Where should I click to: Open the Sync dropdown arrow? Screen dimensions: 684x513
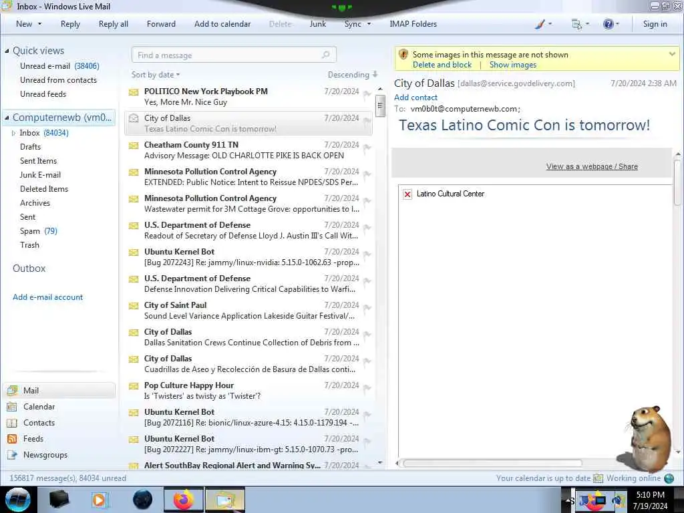pyautogui.click(x=369, y=24)
